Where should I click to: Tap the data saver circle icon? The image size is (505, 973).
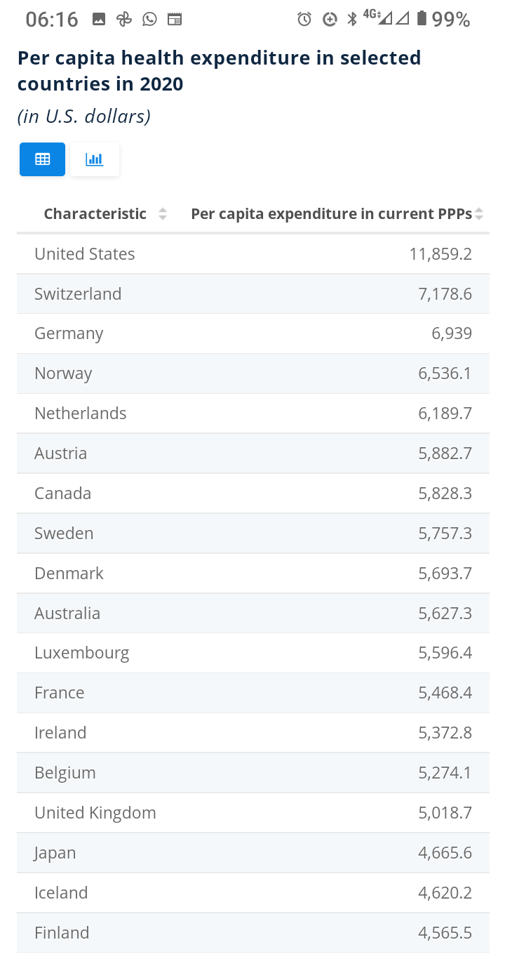[x=330, y=19]
